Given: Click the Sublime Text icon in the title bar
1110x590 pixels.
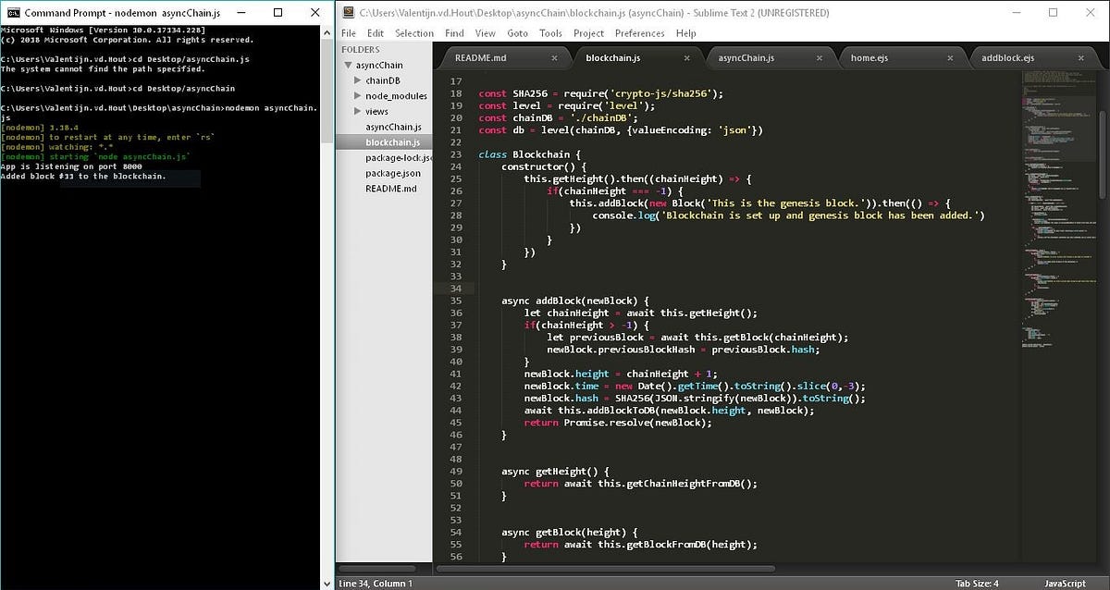Looking at the screenshot, I should click(x=348, y=12).
